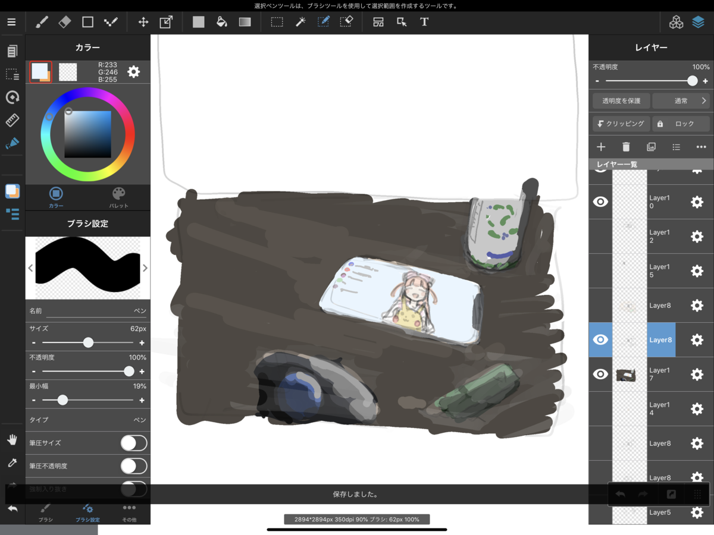This screenshot has width=714, height=535.
Task: Select the rectangle shape tool
Action: (x=87, y=22)
